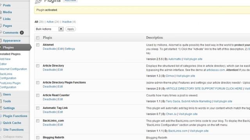Open PostLinks Plugin Configuration submenu link
Image resolution: width=250 pixels, height=140 pixels.
click(10, 85)
